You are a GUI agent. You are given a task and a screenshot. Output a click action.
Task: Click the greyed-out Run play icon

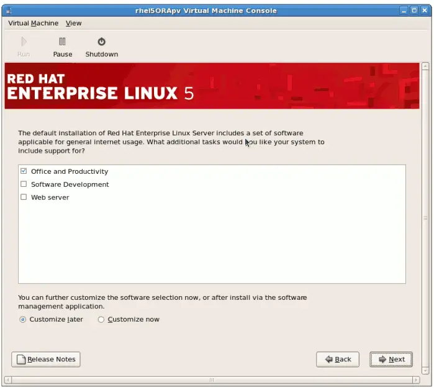click(x=24, y=42)
